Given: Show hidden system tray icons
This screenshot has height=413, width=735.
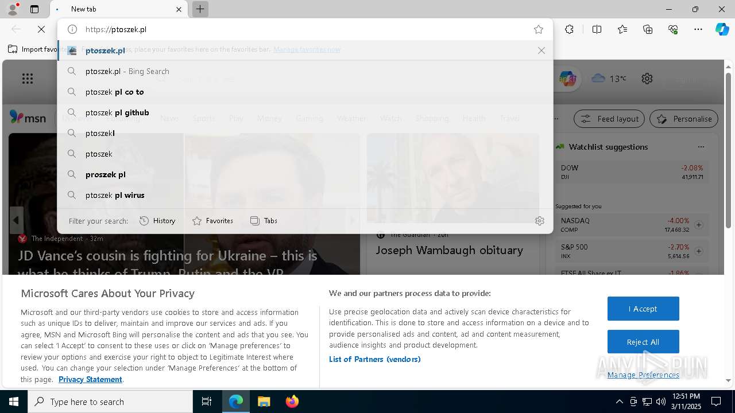Looking at the screenshot, I should click(x=619, y=402).
